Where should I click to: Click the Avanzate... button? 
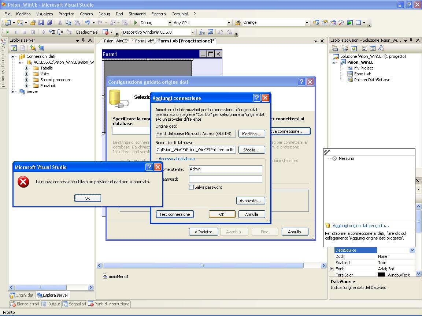[250, 201]
